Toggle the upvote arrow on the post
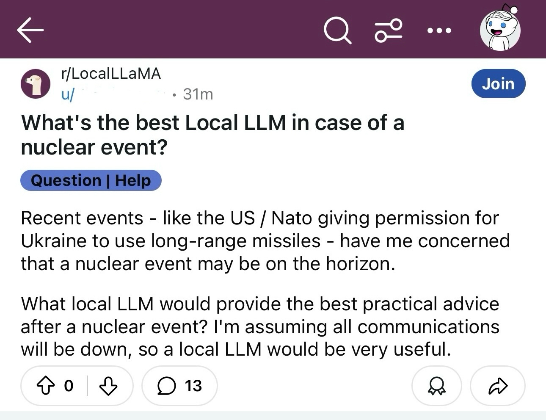The image size is (546, 420). tap(47, 386)
